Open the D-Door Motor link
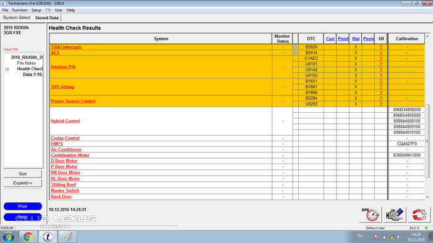Viewport: 433px width, 243px height. [x=64, y=161]
